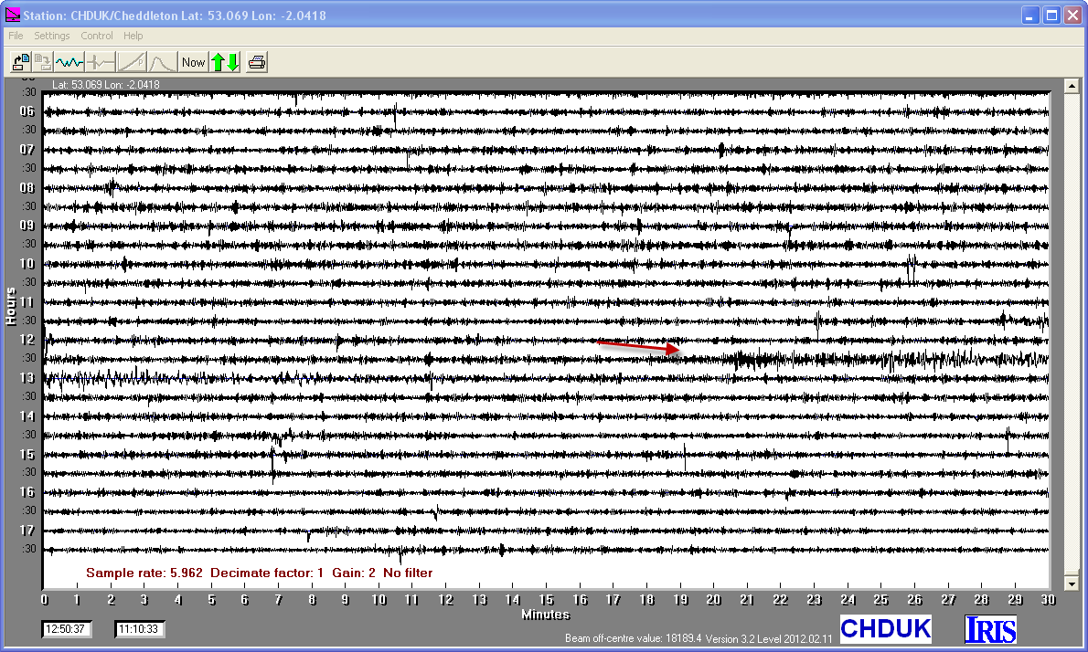
Task: Click the window title bar Station text
Action: tap(175, 16)
